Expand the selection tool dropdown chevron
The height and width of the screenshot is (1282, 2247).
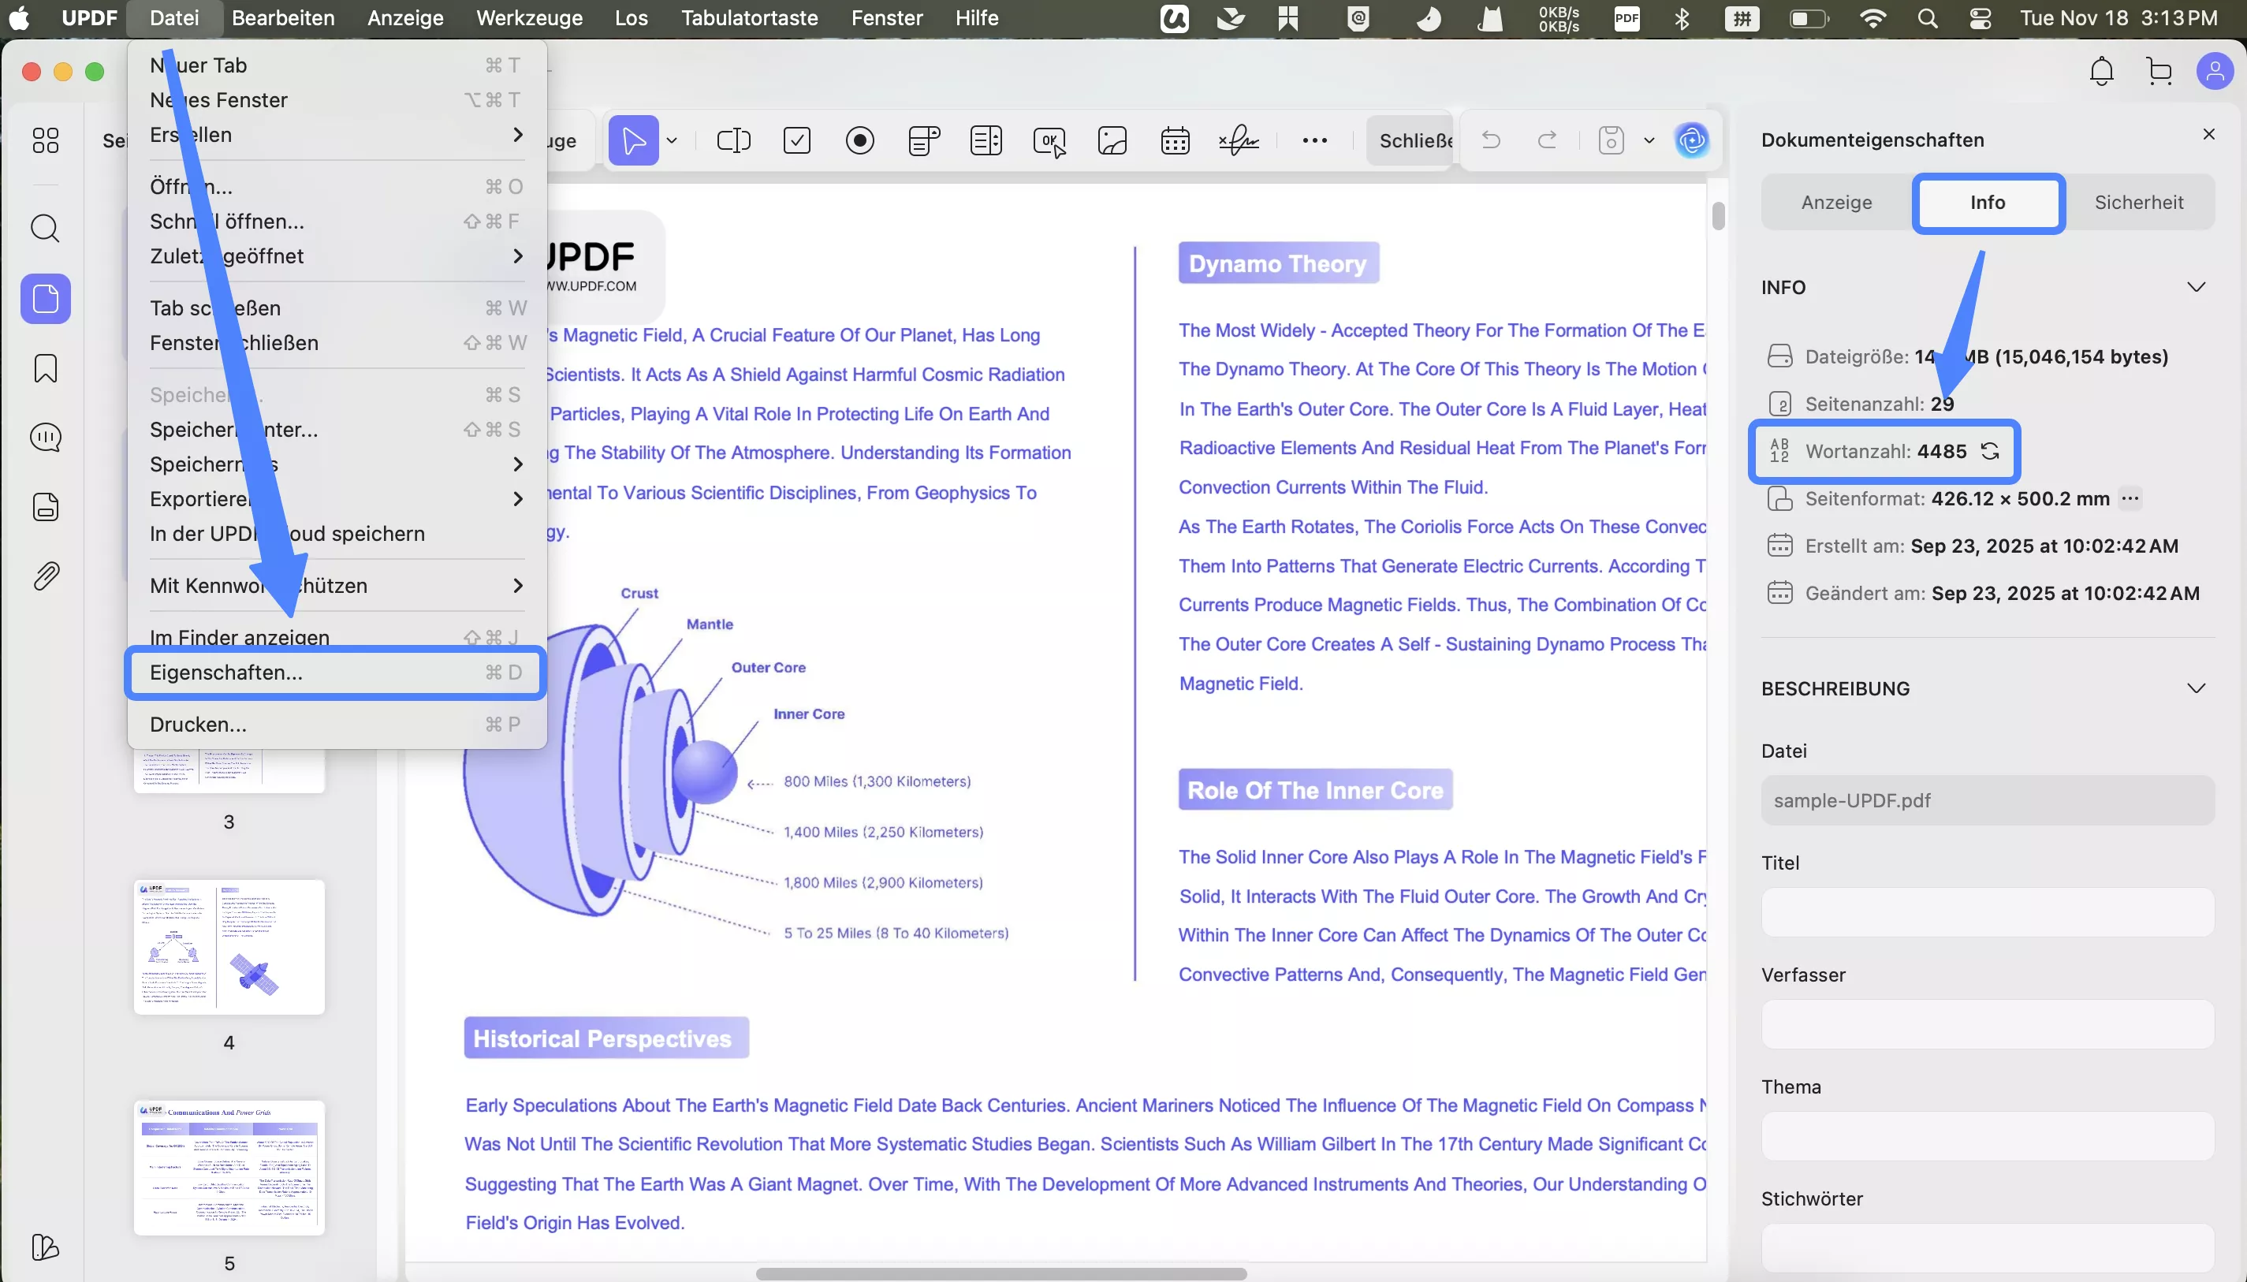671,141
